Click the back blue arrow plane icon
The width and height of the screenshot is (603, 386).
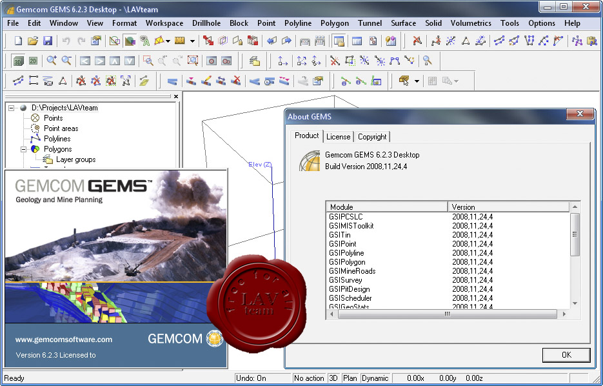(x=272, y=41)
